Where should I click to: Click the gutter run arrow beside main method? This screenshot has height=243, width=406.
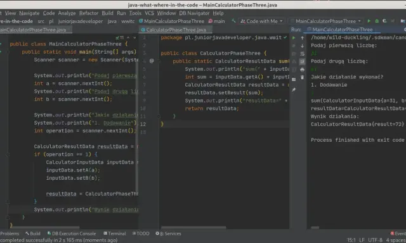[1, 52]
